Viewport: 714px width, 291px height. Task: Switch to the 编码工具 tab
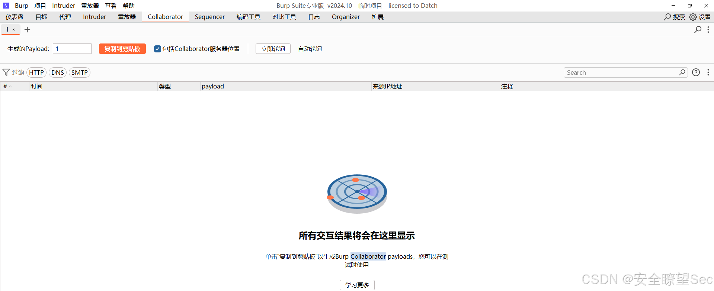pos(249,17)
